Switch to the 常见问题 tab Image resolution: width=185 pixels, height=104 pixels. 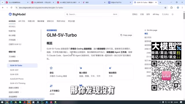(x=71, y=21)
